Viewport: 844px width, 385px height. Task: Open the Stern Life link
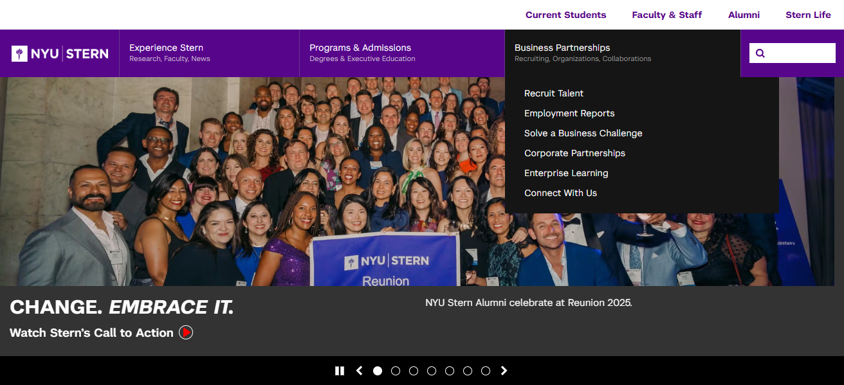pyautogui.click(x=808, y=15)
